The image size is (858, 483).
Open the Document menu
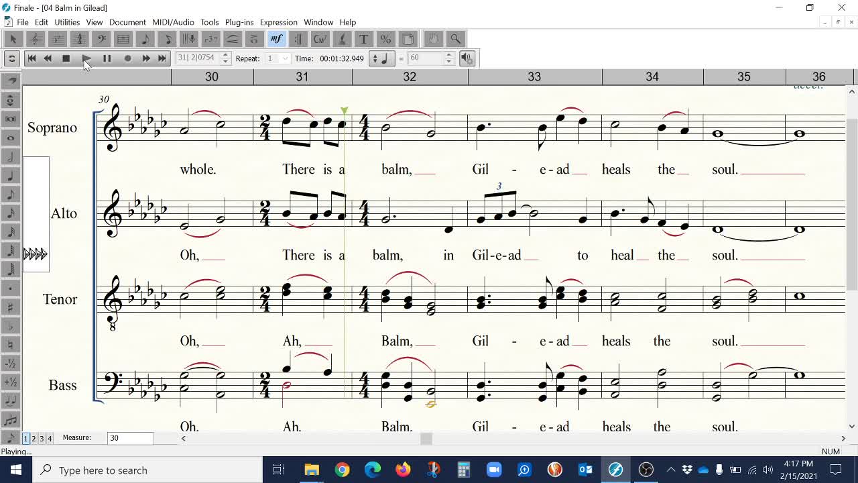[127, 22]
